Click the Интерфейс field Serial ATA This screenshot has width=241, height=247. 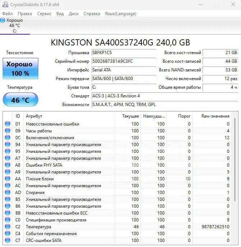124,70
